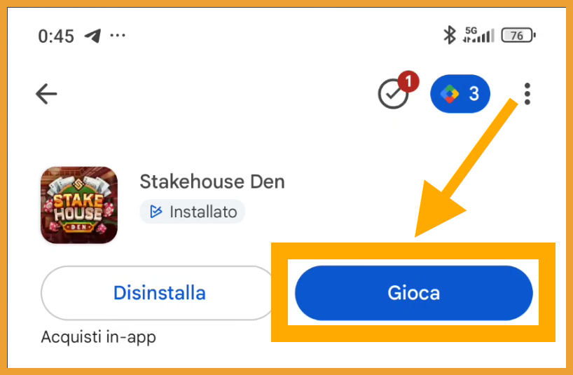Tap the Bluetooth status icon
Screen dimensions: 573x375
click(x=450, y=35)
